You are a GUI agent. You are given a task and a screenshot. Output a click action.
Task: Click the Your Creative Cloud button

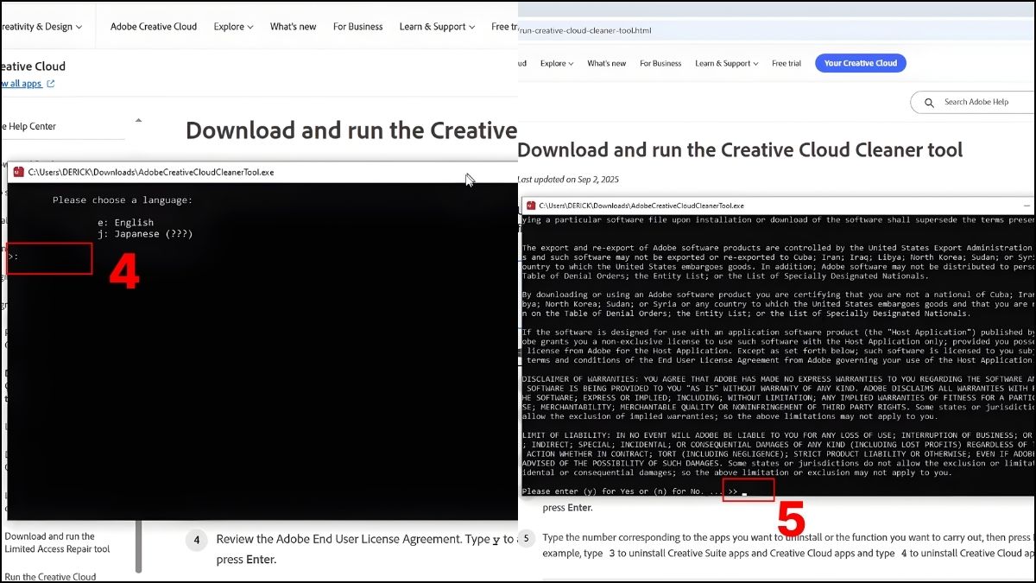click(860, 62)
